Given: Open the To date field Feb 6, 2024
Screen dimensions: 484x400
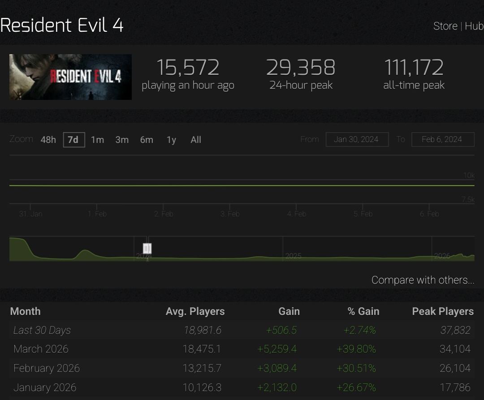Looking at the screenshot, I should (x=443, y=139).
